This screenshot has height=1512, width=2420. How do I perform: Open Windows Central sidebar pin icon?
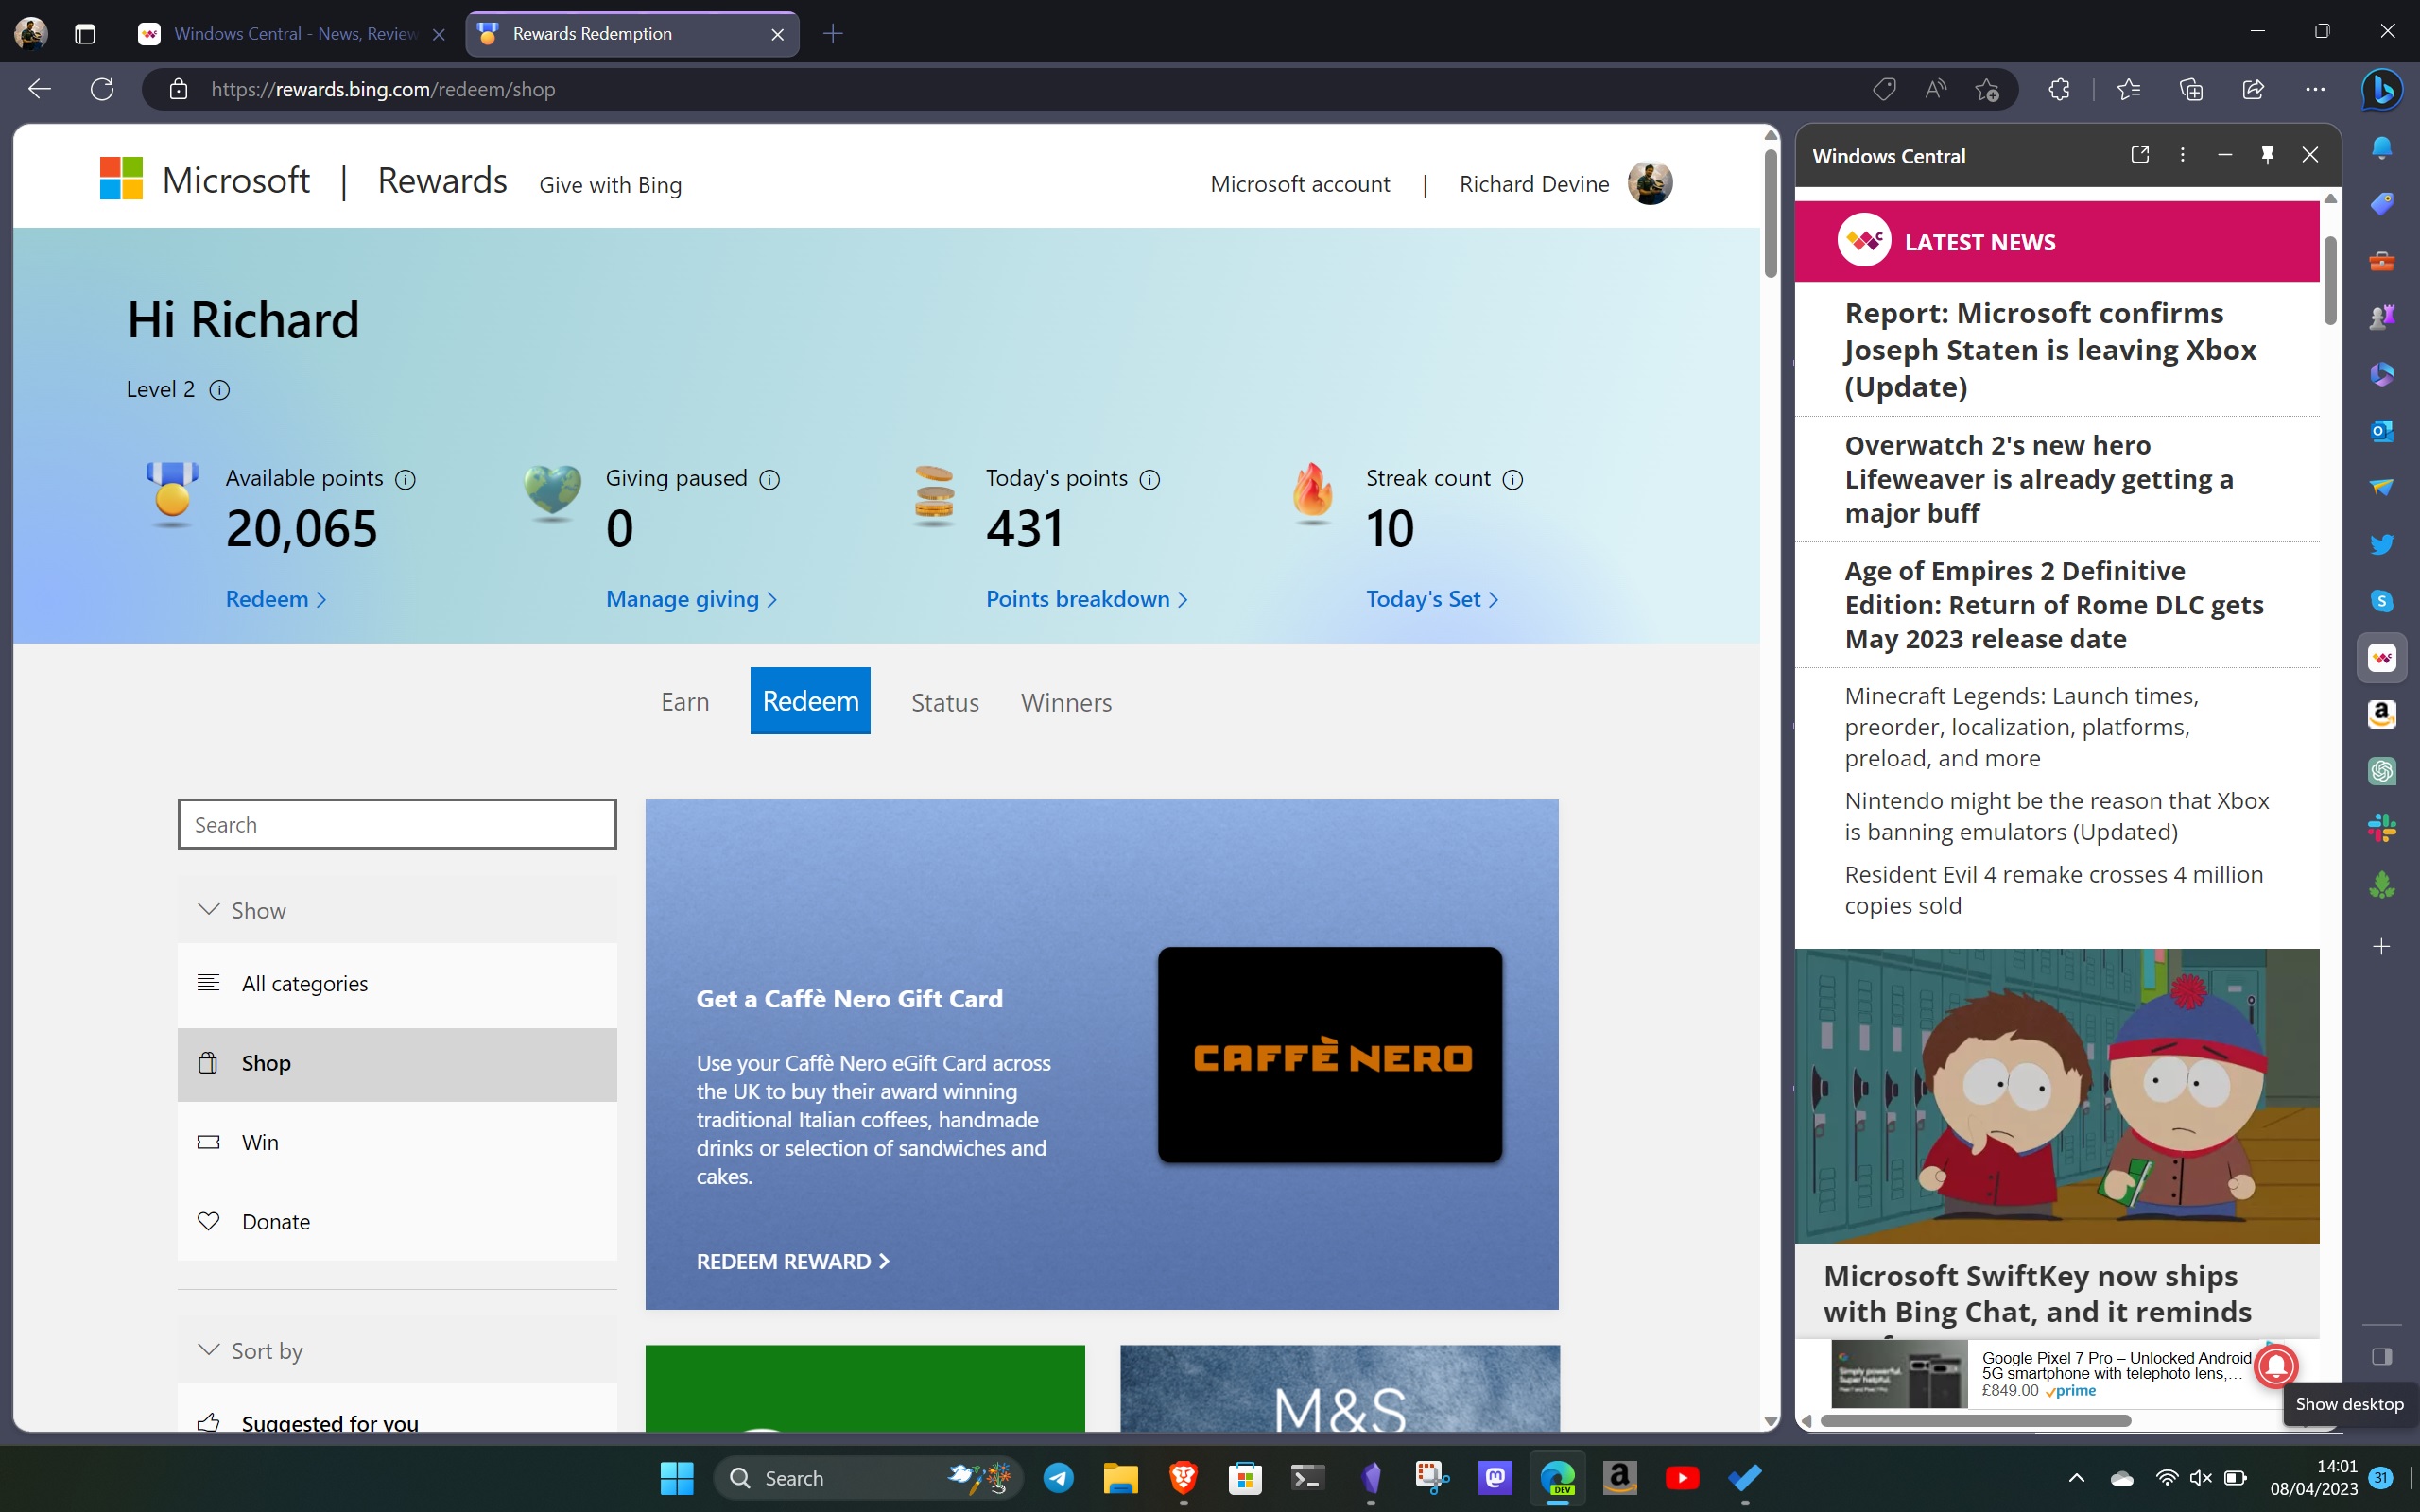tap(2267, 155)
